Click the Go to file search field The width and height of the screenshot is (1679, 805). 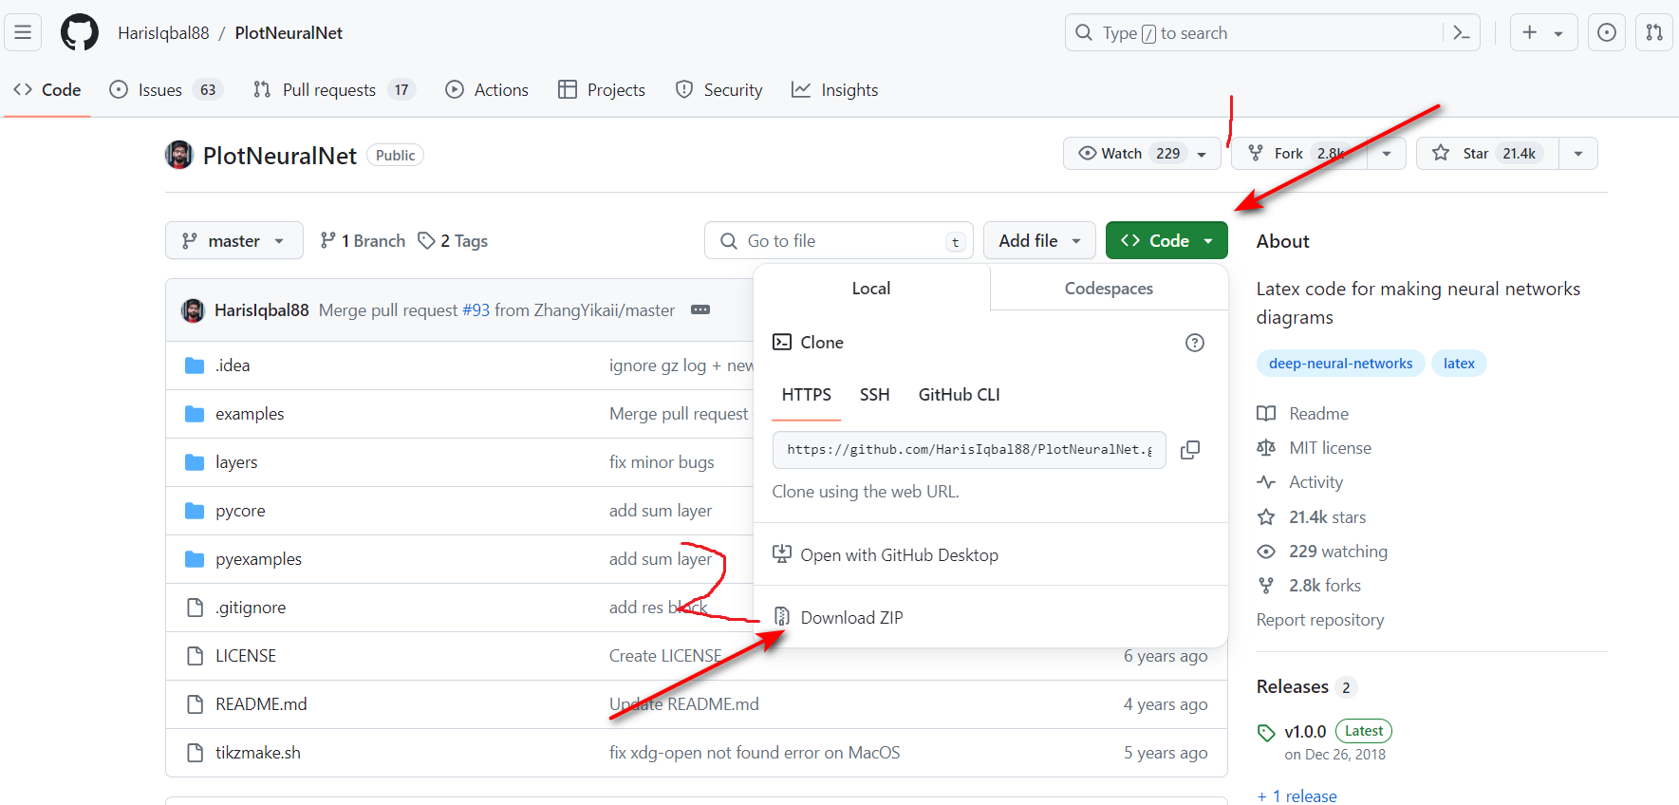point(838,240)
